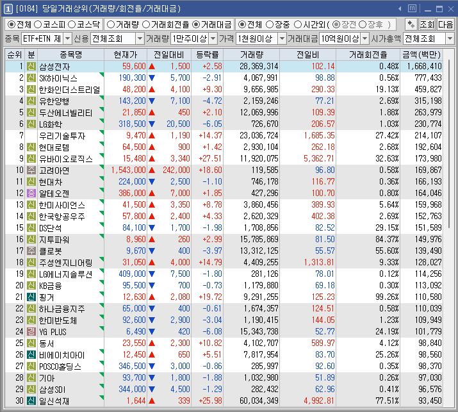Viewport: 458px width, 412px height.
Task: Click 한미반도체 amount cell 109,949
Action: pos(428,320)
